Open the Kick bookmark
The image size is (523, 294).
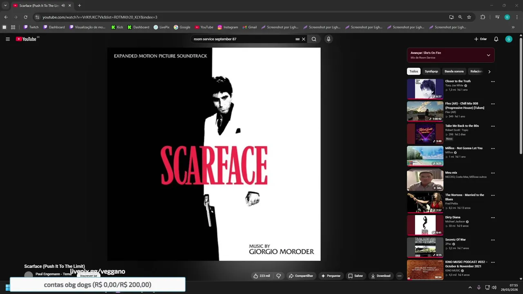point(117,27)
